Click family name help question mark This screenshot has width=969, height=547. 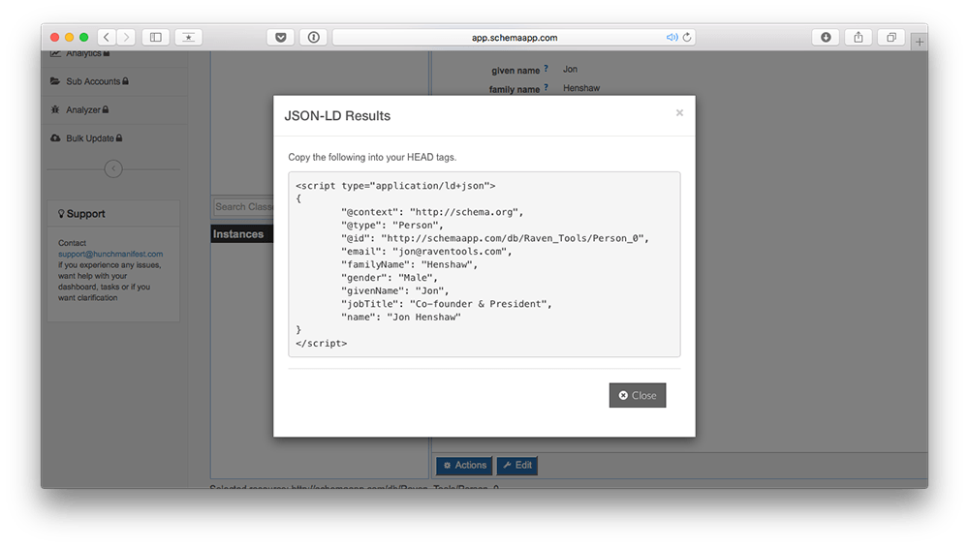point(546,88)
